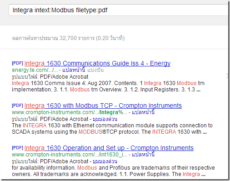Open quick view for Modbus TCP result

point(105,119)
